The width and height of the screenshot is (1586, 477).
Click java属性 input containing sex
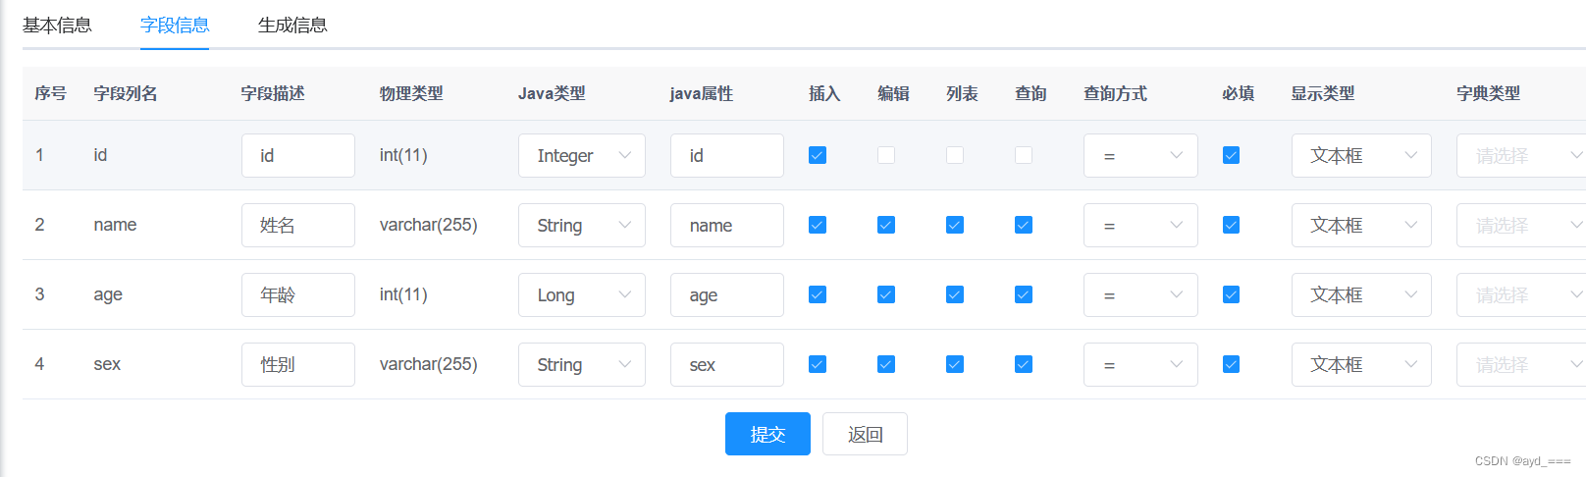click(727, 364)
